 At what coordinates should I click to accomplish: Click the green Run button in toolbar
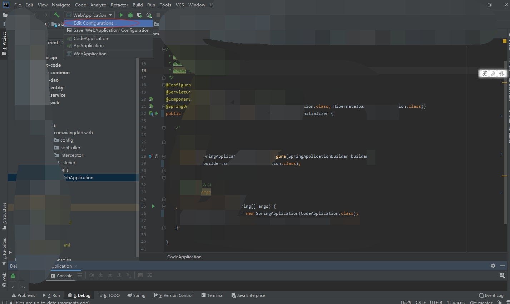coord(121,15)
